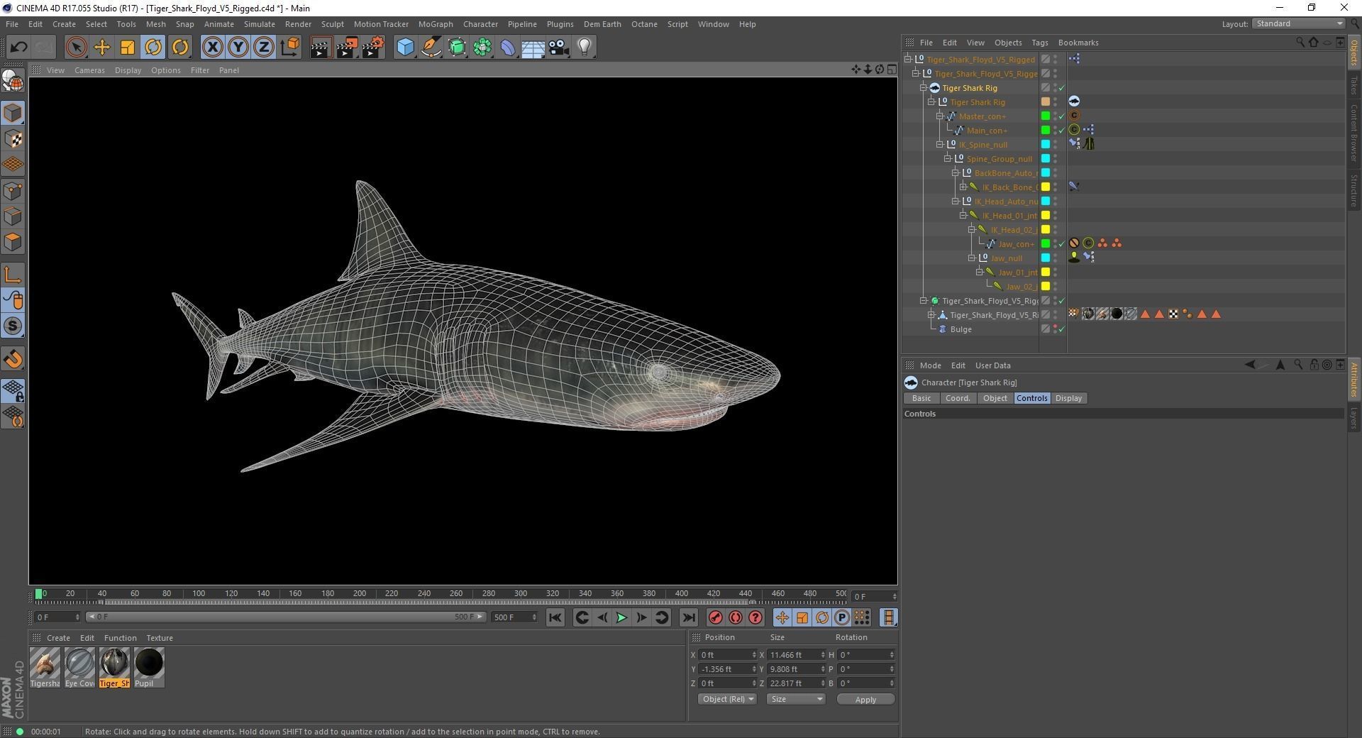Image resolution: width=1362 pixels, height=738 pixels.
Task: Open Edit Render Settings icon
Action: click(x=373, y=48)
